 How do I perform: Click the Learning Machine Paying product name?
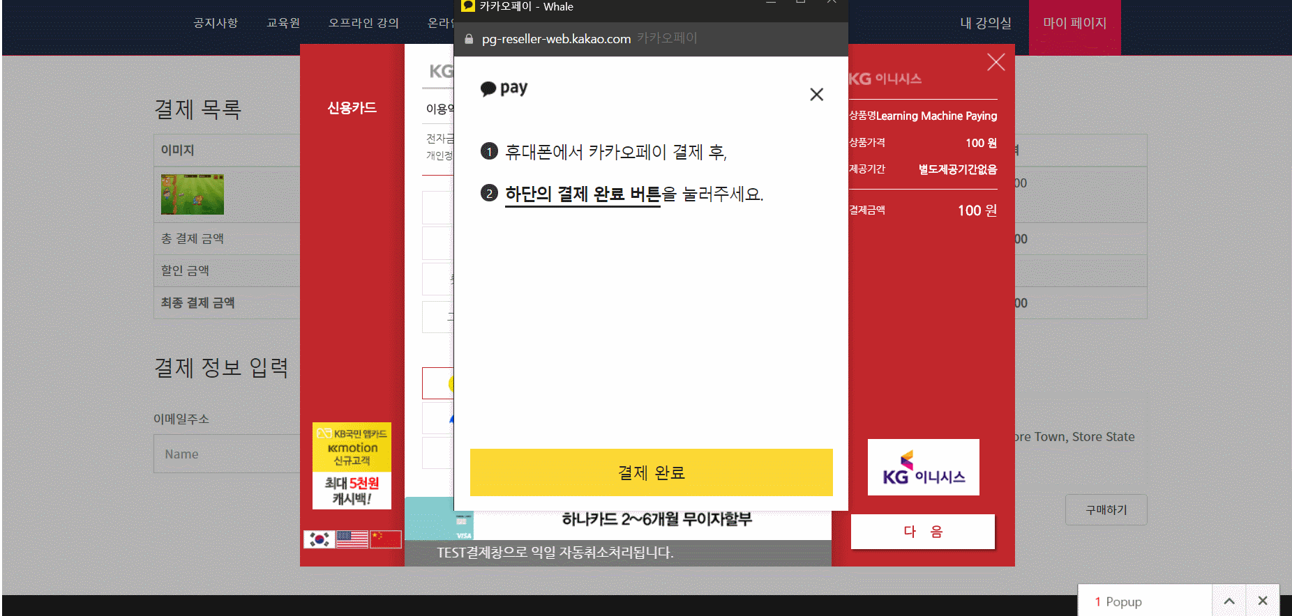[936, 116]
